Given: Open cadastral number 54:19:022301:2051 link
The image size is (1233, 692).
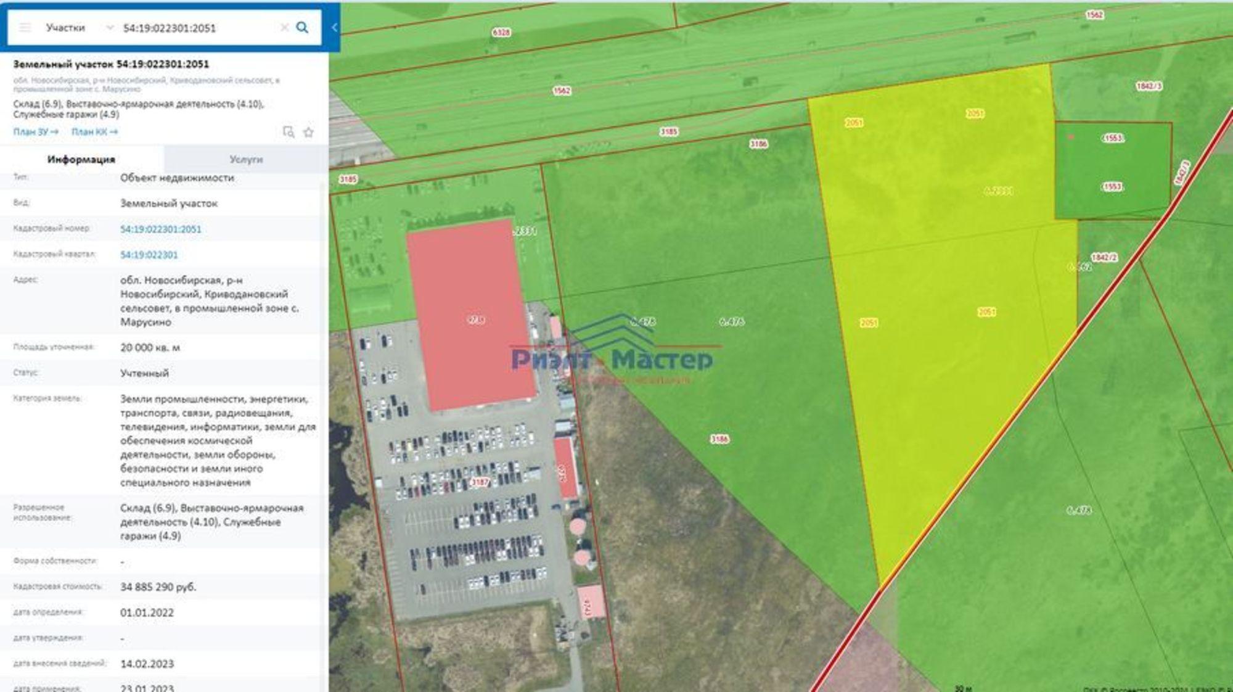Looking at the screenshot, I should point(161,229).
